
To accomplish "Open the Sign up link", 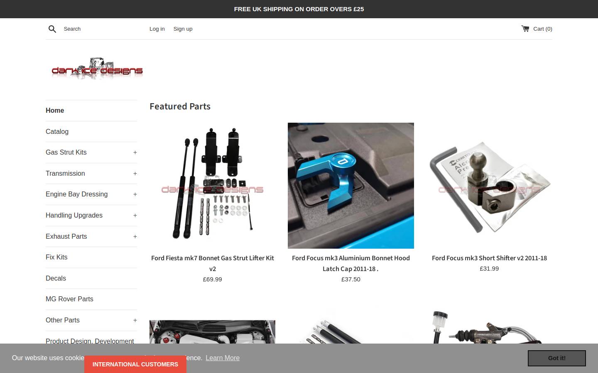I will pos(183,29).
